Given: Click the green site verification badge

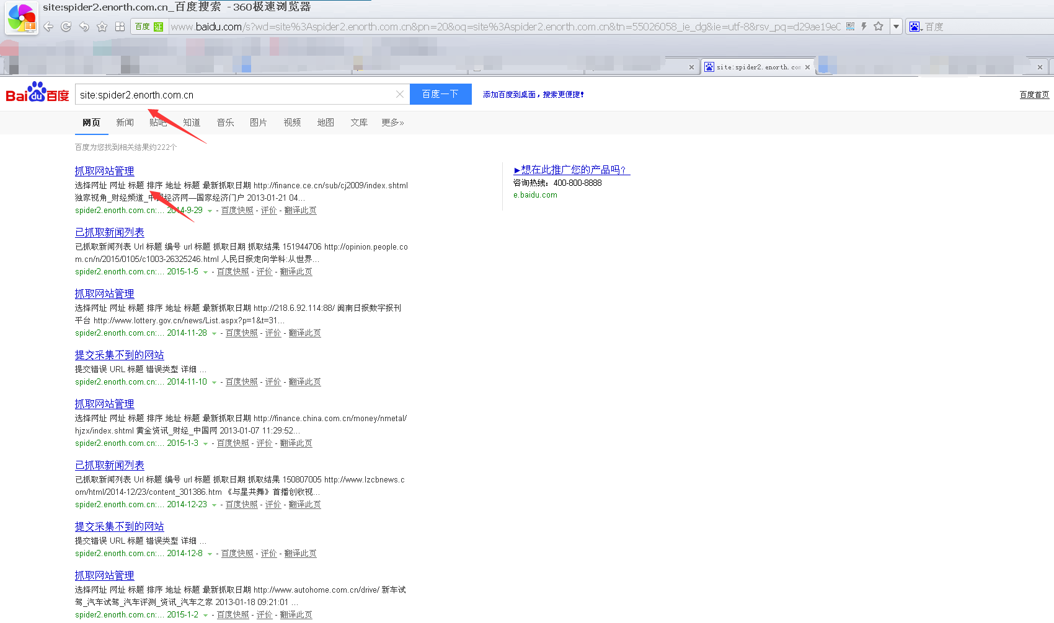Looking at the screenshot, I should pyautogui.click(x=159, y=27).
